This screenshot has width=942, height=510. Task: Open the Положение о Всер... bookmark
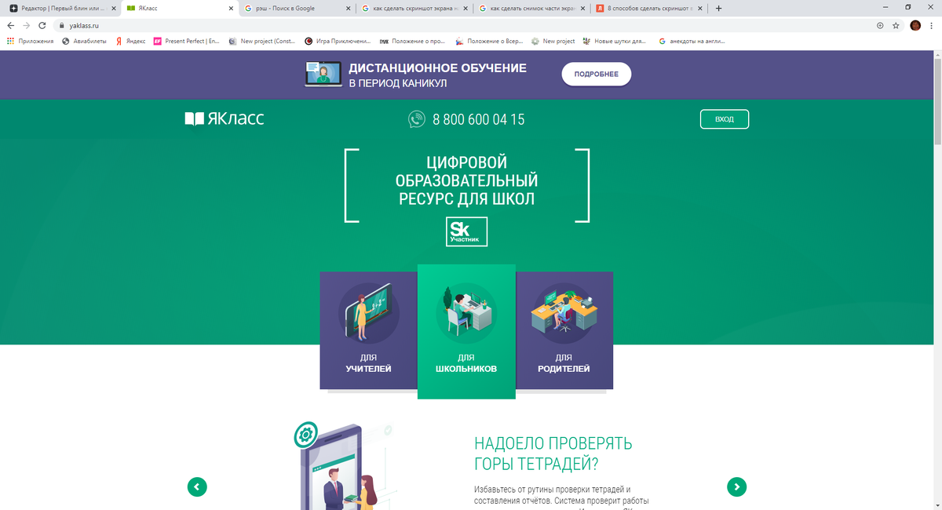(487, 41)
